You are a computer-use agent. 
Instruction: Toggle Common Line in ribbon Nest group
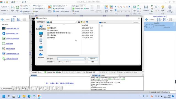point(78,9)
